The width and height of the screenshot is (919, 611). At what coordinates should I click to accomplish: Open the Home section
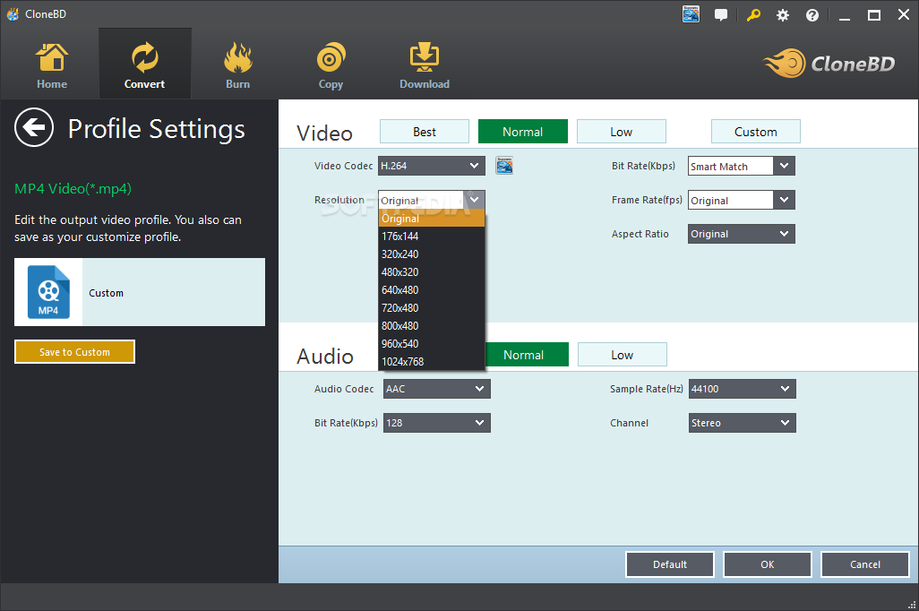[52, 65]
